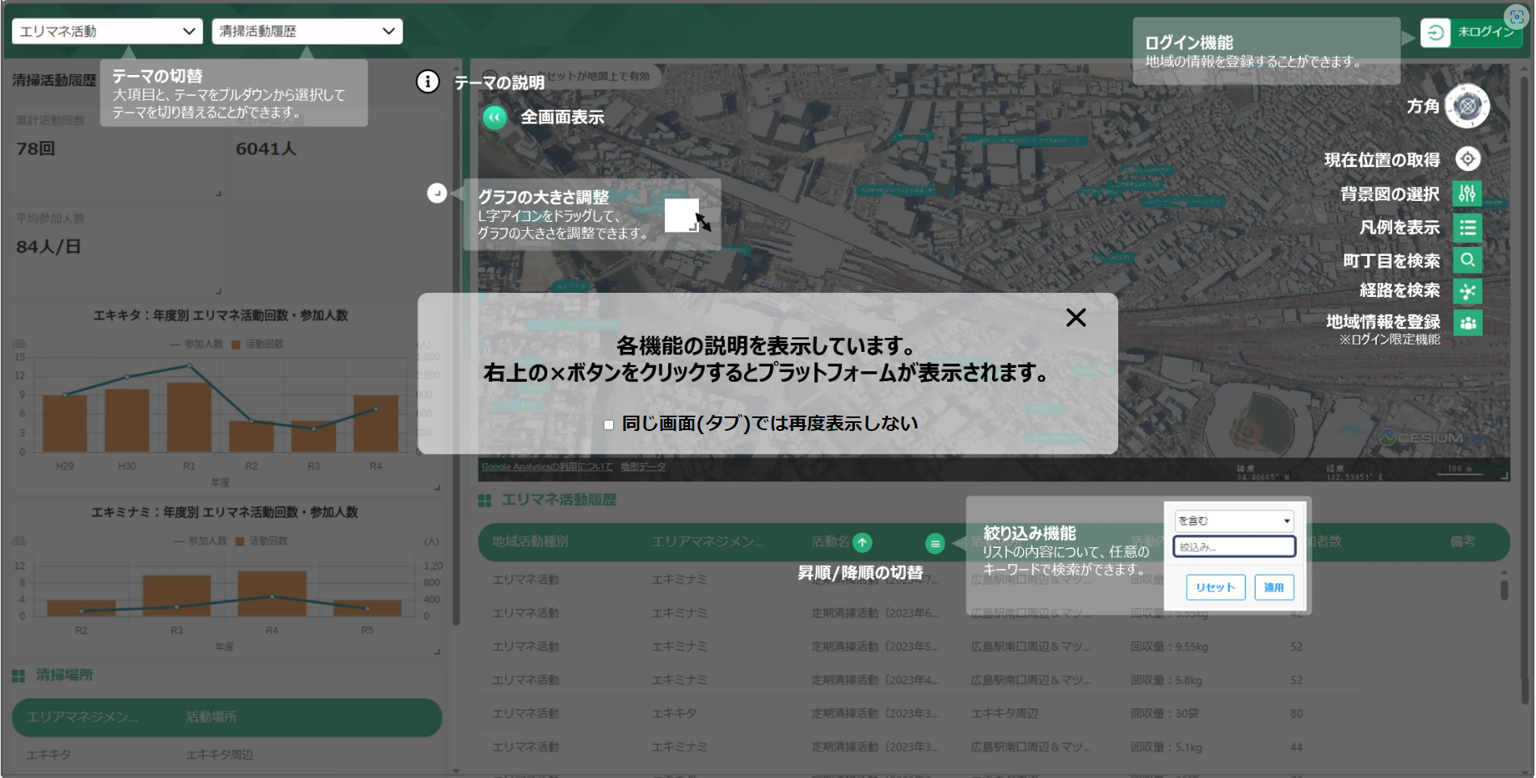Click the theme info (i) icon
Viewport: 1536px width, 778px height.
(x=427, y=82)
